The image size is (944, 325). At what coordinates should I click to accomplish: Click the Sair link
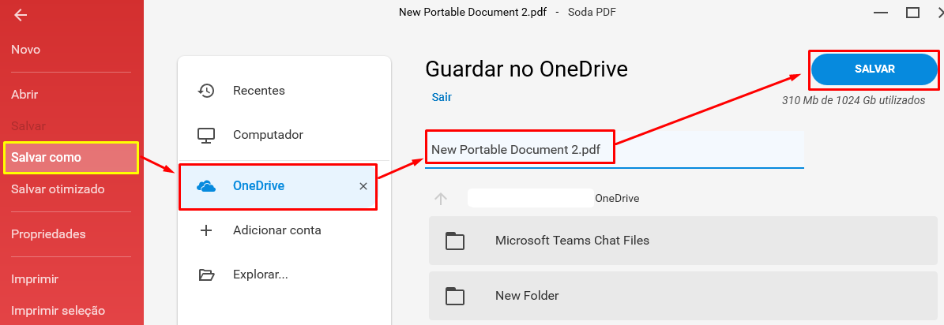442,97
